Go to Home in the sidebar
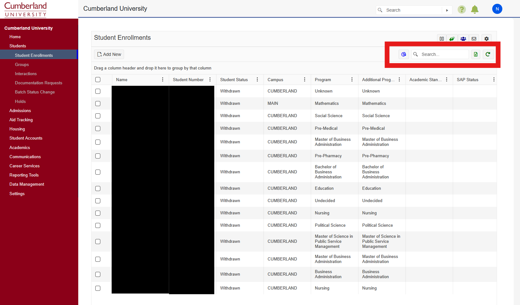Image resolution: width=520 pixels, height=305 pixels. coord(15,37)
